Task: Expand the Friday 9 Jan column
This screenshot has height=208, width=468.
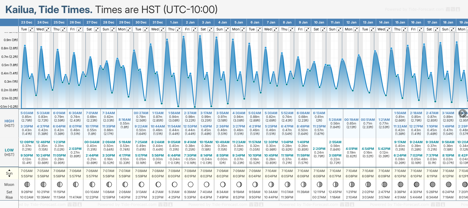Action: 307,29
